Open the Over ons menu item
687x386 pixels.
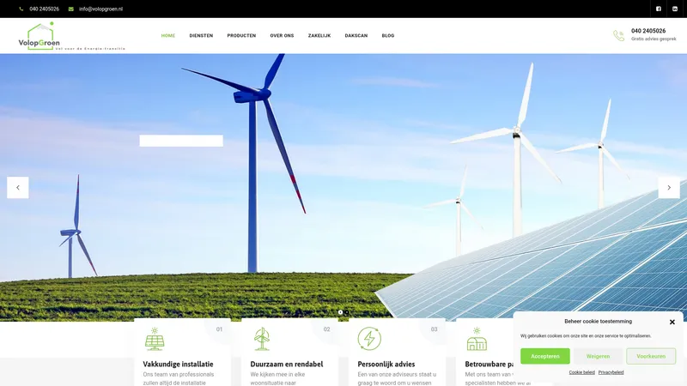click(282, 35)
